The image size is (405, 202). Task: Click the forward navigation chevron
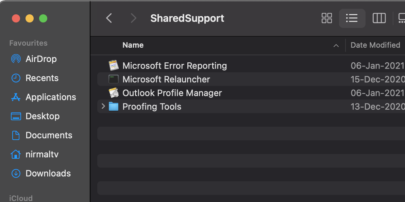[133, 18]
